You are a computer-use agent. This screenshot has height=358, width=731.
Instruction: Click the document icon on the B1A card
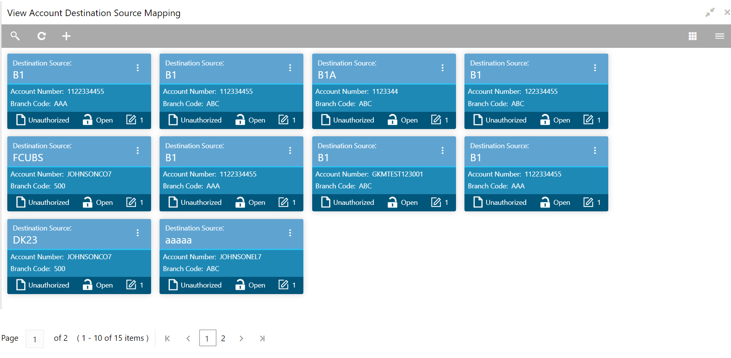click(x=326, y=120)
